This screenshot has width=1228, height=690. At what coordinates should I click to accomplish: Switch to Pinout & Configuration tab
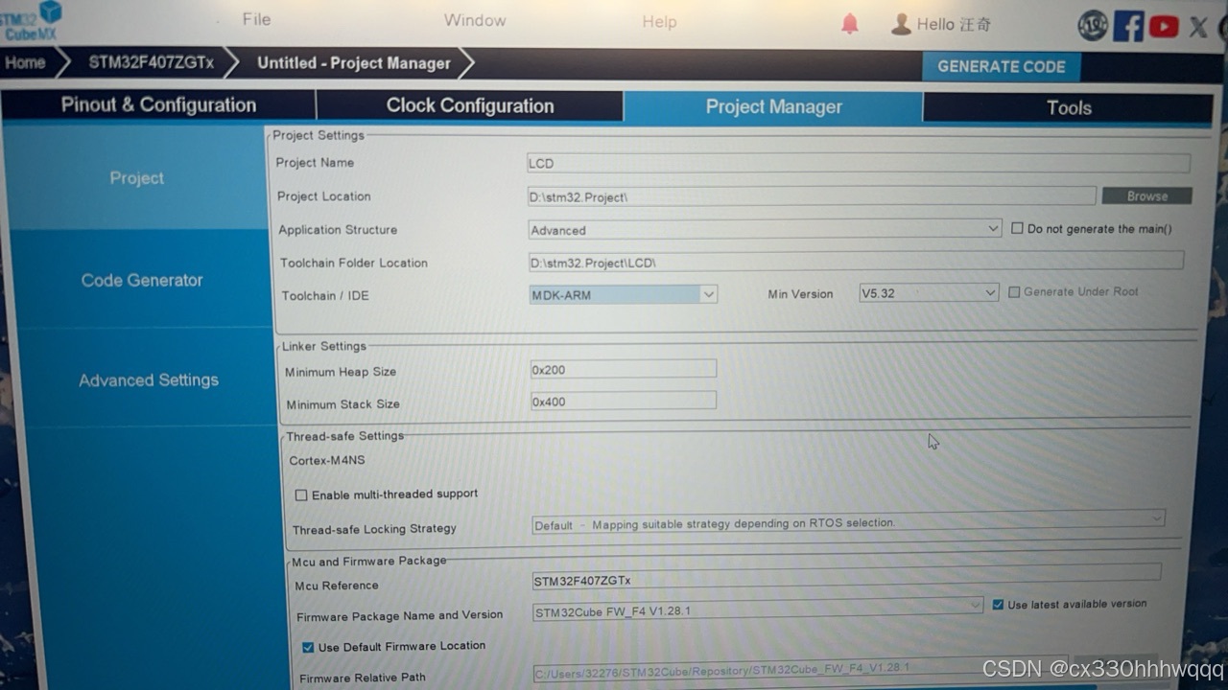158,105
